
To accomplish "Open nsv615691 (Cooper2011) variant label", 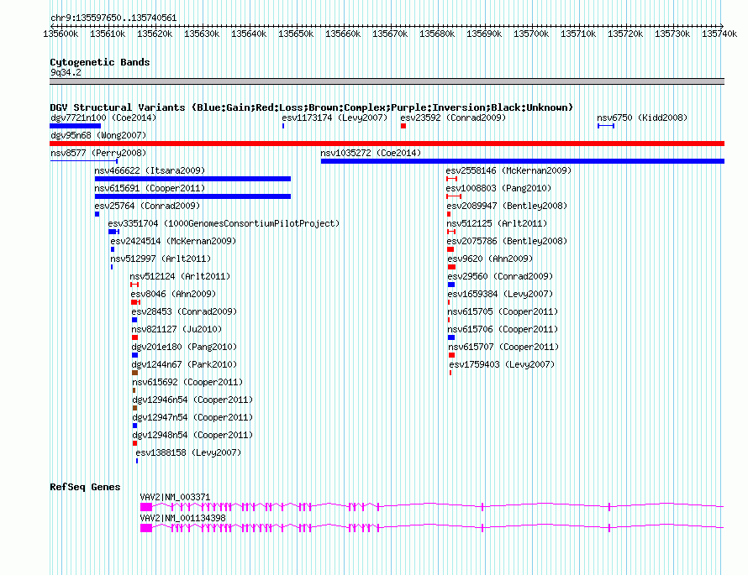I will pyautogui.click(x=150, y=188).
